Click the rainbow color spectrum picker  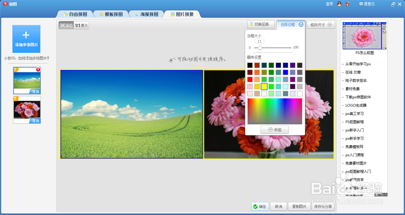pos(275,111)
